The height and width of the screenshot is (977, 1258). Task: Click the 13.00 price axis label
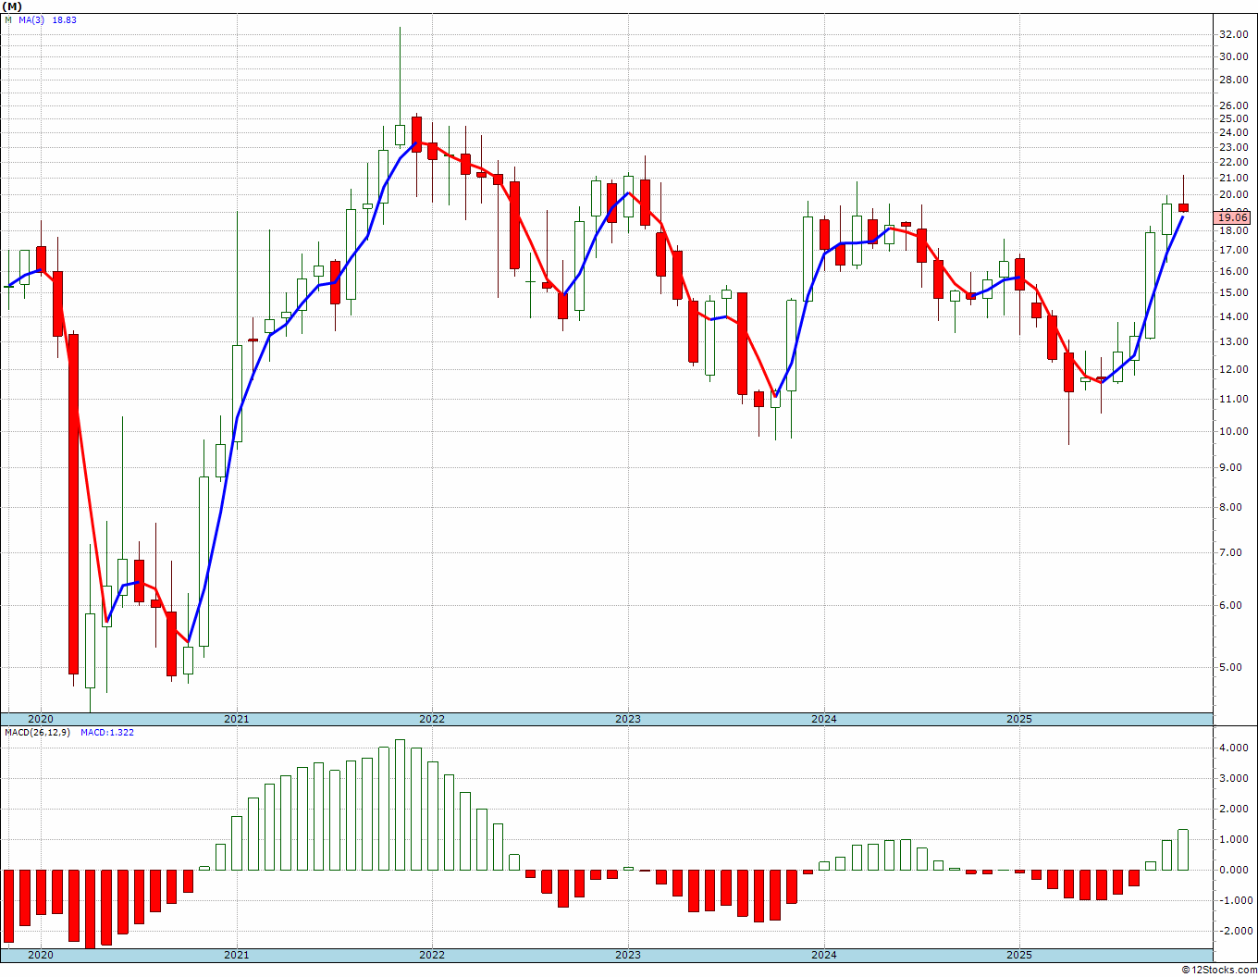coord(1233,341)
